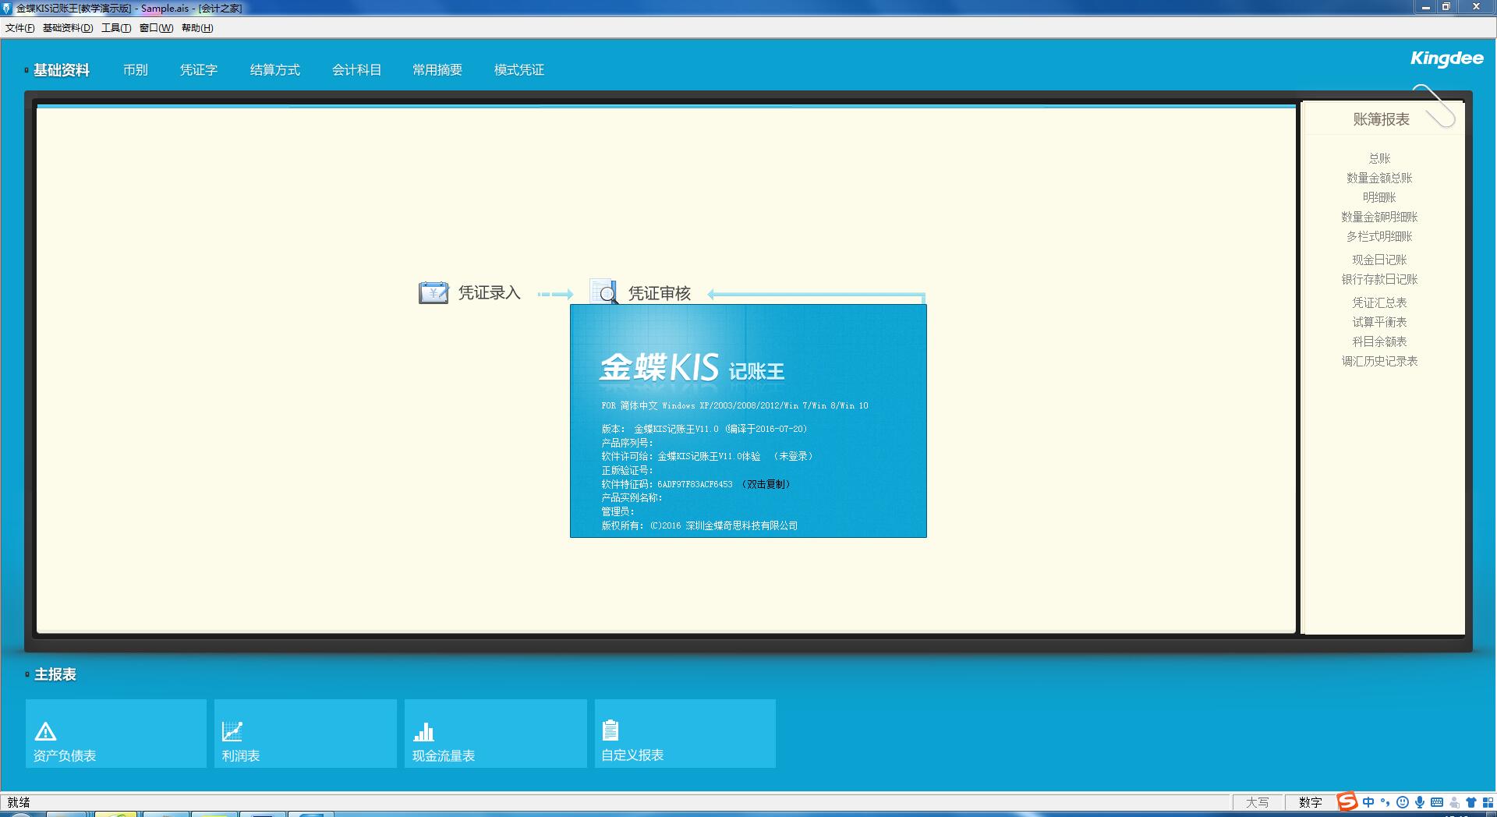Click the 现金流量表 bar chart icon
The width and height of the screenshot is (1497, 817).
point(423,731)
